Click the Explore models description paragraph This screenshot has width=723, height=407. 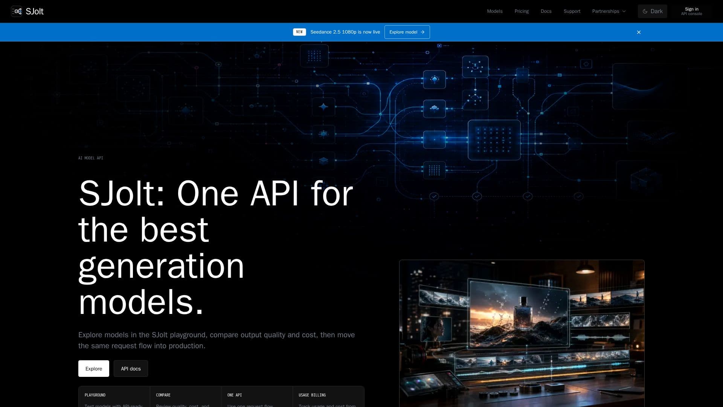(217, 340)
